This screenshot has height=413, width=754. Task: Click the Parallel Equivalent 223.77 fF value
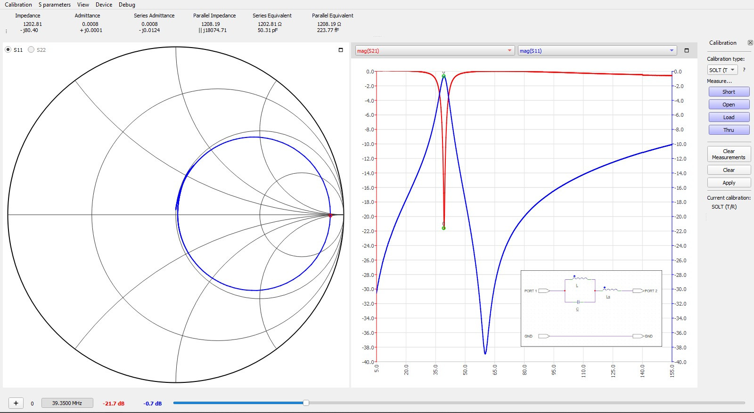328,30
